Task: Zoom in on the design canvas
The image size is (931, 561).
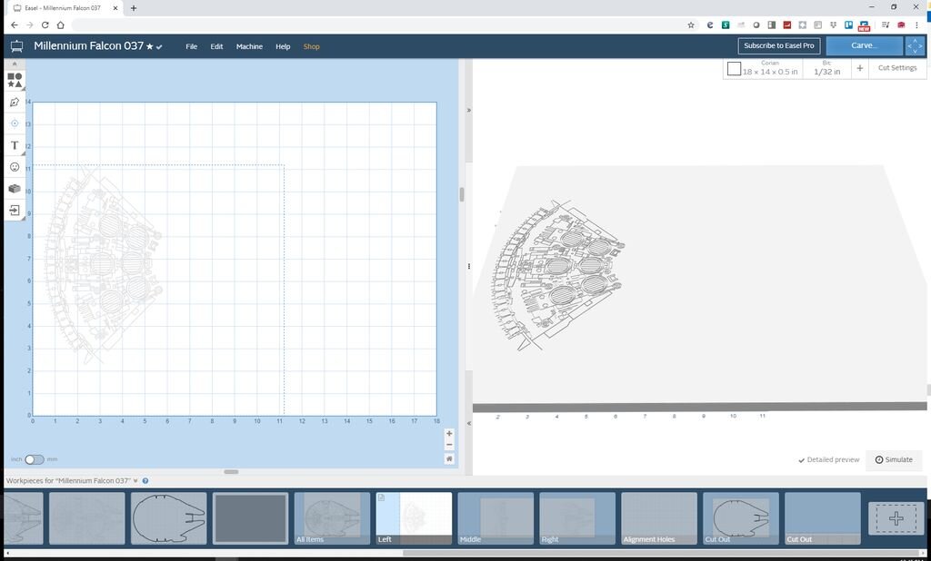Action: (449, 434)
